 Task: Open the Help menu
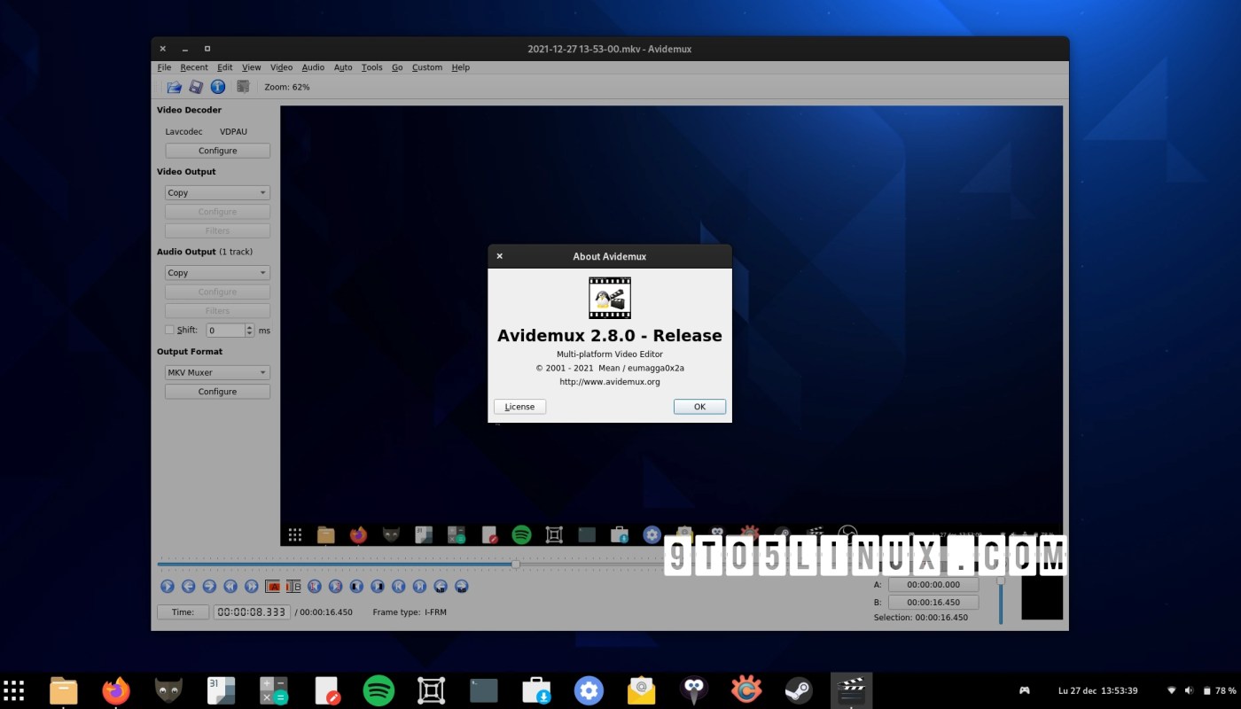click(x=460, y=67)
